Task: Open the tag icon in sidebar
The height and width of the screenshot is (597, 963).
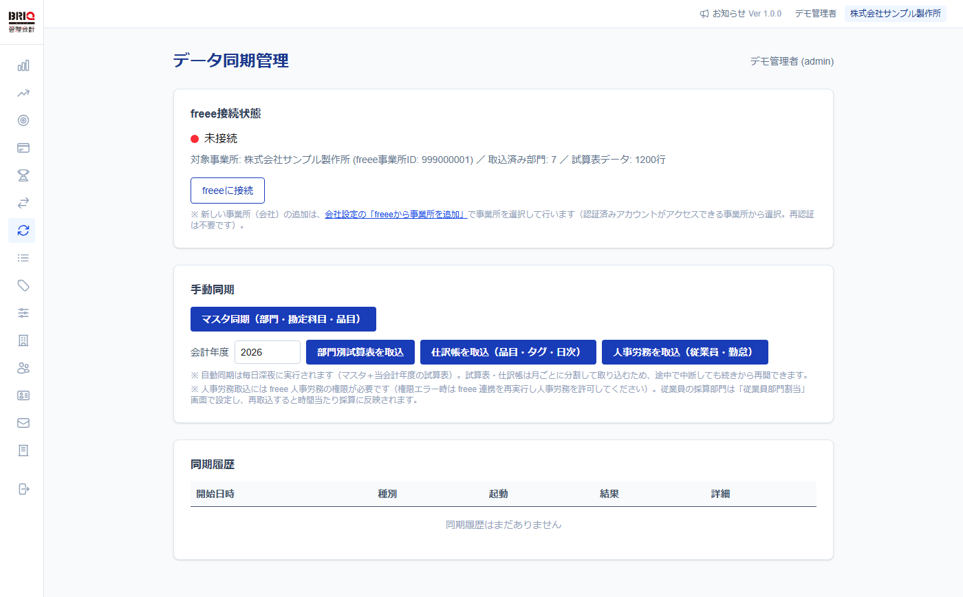Action: click(x=23, y=285)
